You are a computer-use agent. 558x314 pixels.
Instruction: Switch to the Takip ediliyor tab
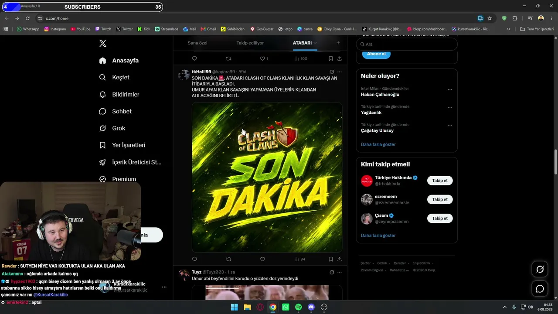coord(250,43)
